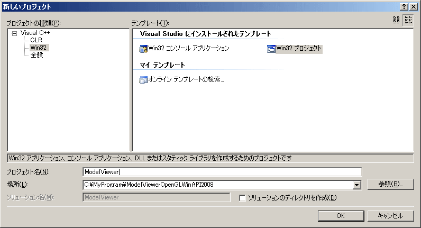Viewport: 421px width, 228px height.
Task: Click the online template search icon
Action: [x=143, y=80]
